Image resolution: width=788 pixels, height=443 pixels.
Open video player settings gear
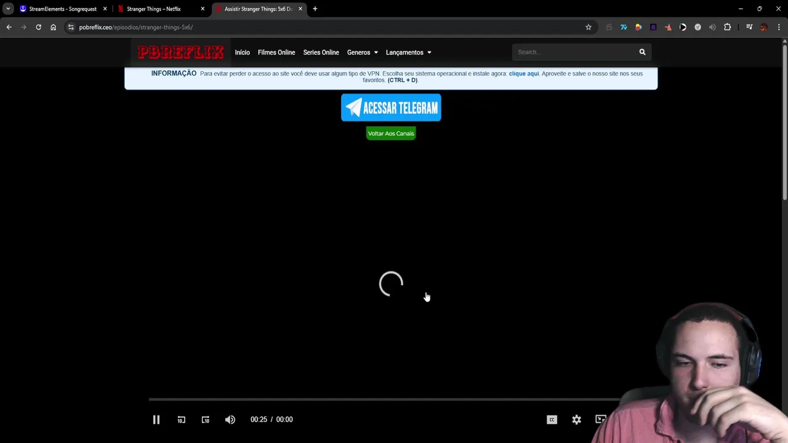(576, 420)
